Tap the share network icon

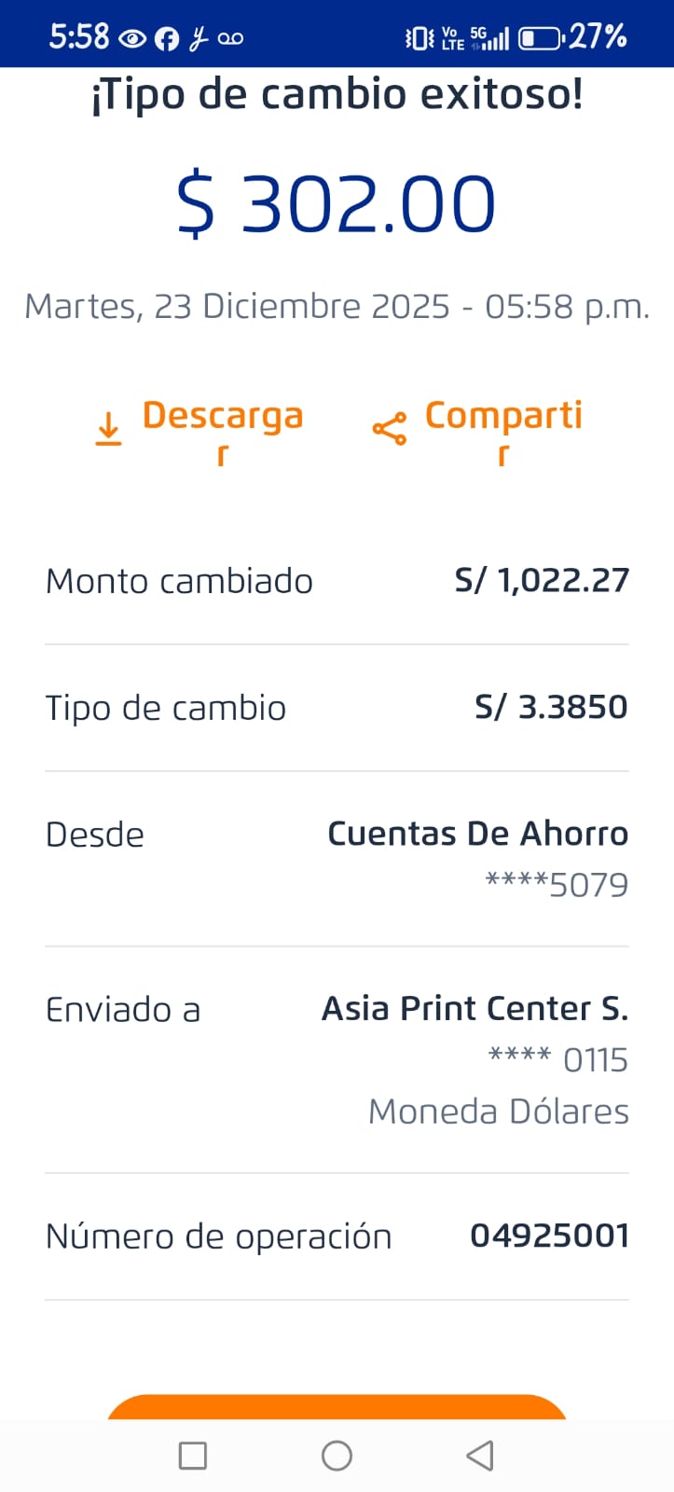click(389, 429)
